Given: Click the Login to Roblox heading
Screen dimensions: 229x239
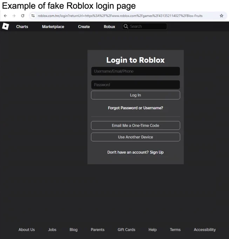Looking at the screenshot, I should [x=135, y=60].
